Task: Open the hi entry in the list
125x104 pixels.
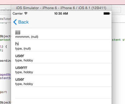Action: pyautogui.click(x=61, y=46)
